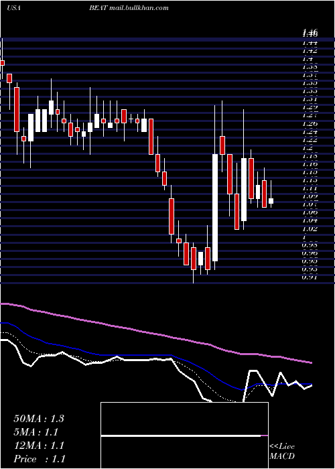Image resolution: width=335 pixels, height=469 pixels.
Task: Click the MACD panel box
Action: coord(184,435)
